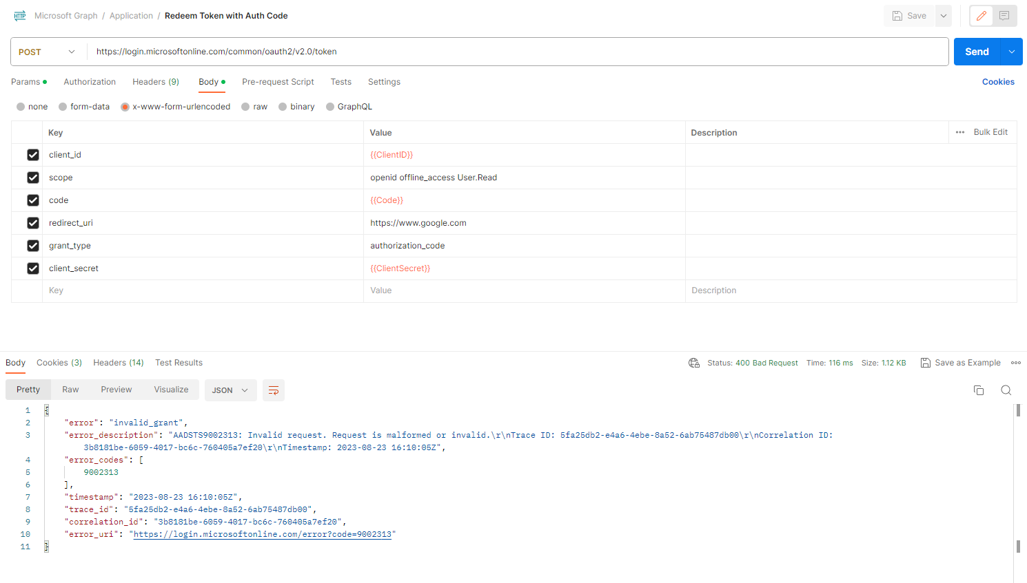Switch to Pretty response view
Screen dimensions: 1027x583
28,390
